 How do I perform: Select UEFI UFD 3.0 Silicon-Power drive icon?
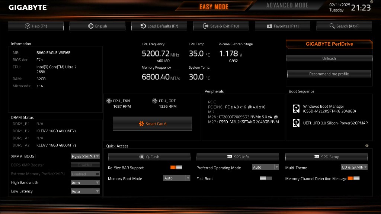[x=296, y=123]
